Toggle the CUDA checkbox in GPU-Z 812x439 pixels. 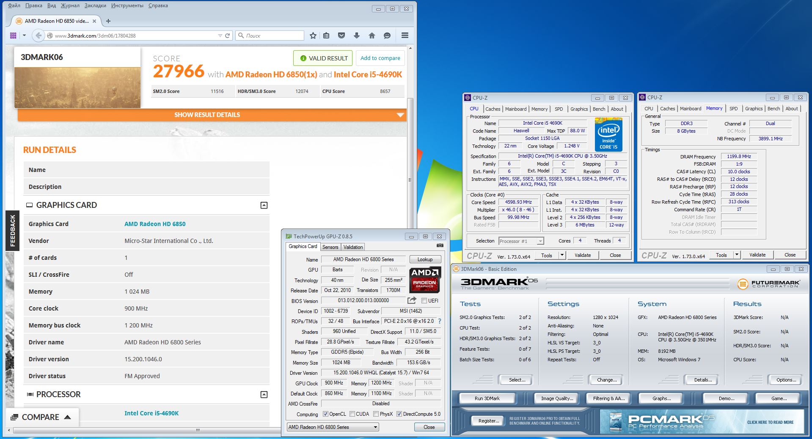point(352,414)
